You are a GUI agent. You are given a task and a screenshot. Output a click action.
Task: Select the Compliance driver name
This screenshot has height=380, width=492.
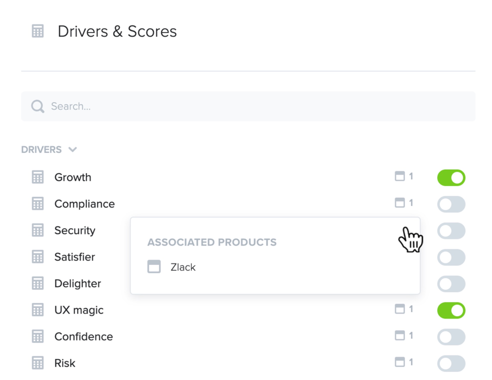tap(85, 204)
